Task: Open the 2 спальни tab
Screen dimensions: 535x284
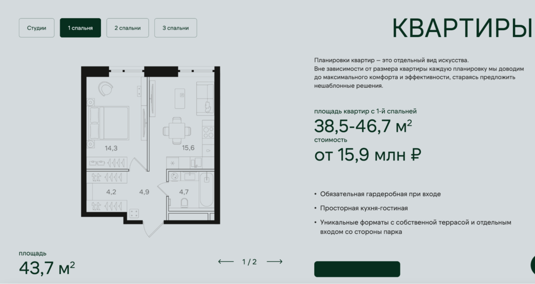Action: [x=128, y=28]
